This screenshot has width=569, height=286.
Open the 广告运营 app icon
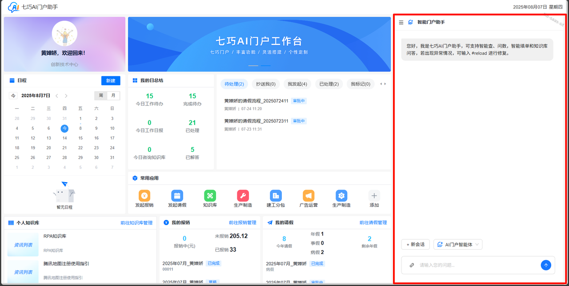pyautogui.click(x=309, y=196)
